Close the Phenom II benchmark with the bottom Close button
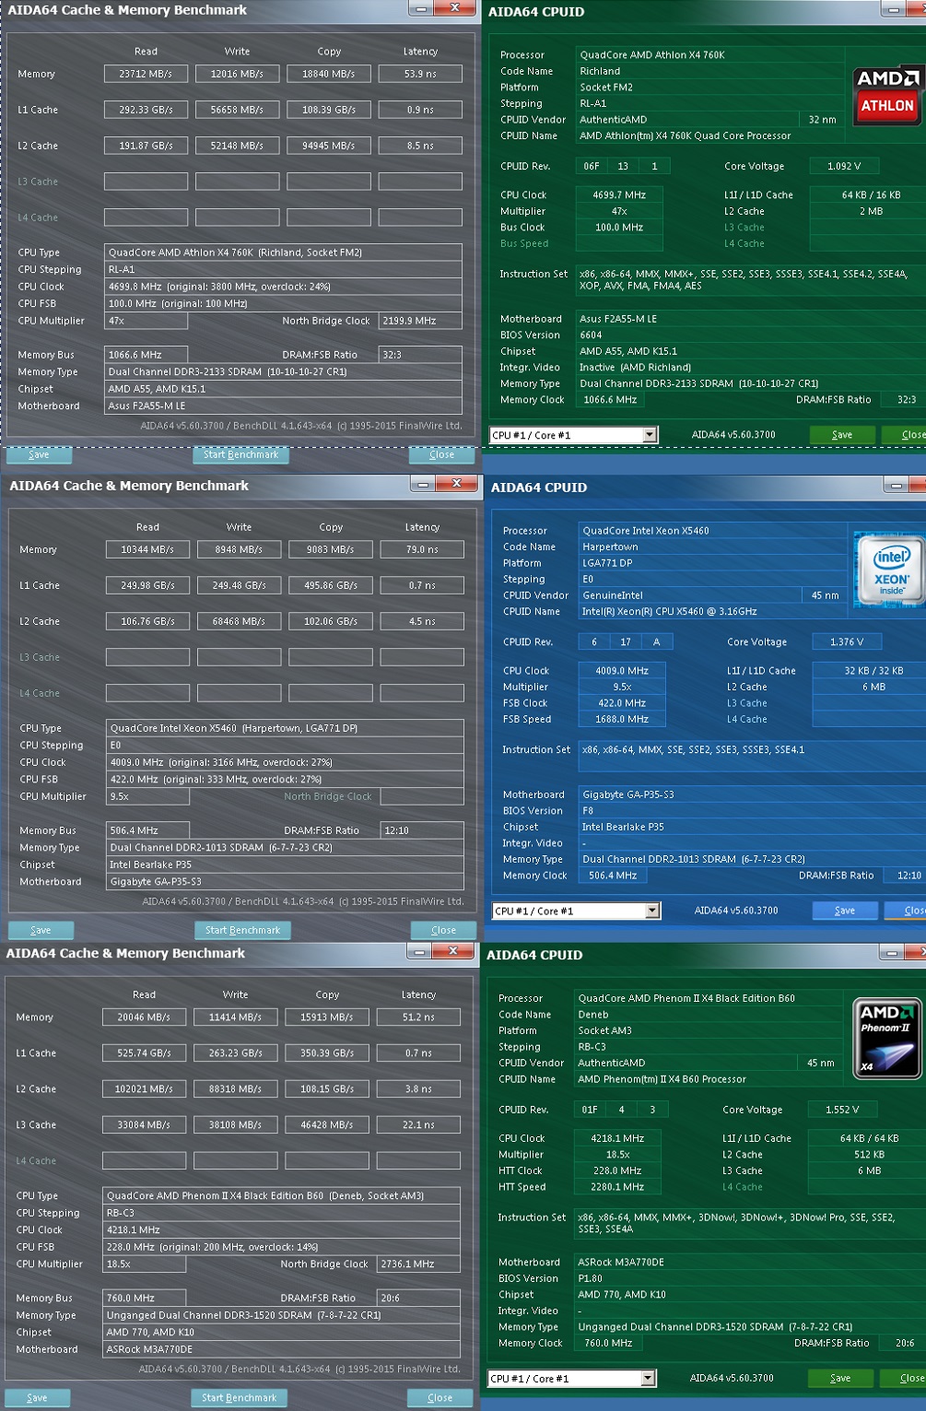Screen dimensions: 926x1411 point(440,1398)
